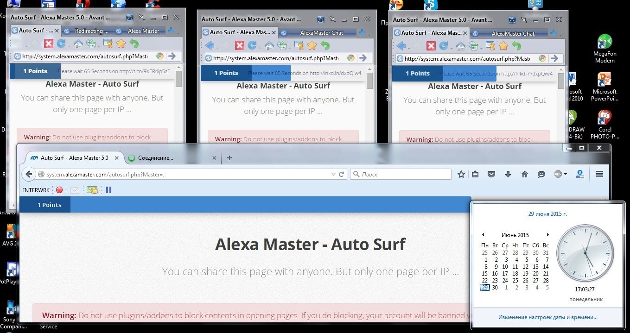Open date and time settings link
630x333 pixels.
click(547, 317)
